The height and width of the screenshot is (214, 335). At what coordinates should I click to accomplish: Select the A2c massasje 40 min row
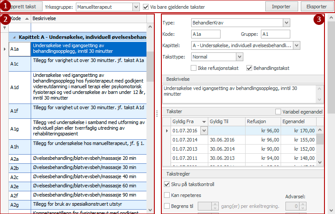(x=78, y=177)
